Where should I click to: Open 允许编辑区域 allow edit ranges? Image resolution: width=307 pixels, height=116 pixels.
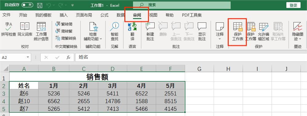pyautogui.click(x=263, y=31)
